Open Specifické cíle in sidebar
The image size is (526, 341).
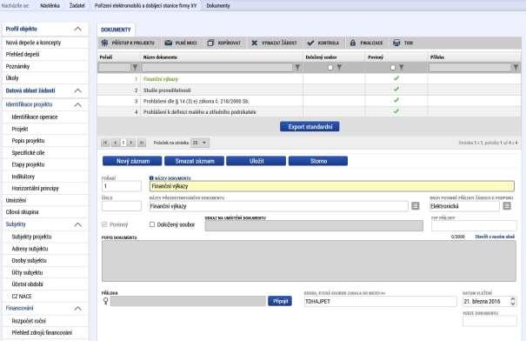point(28,153)
